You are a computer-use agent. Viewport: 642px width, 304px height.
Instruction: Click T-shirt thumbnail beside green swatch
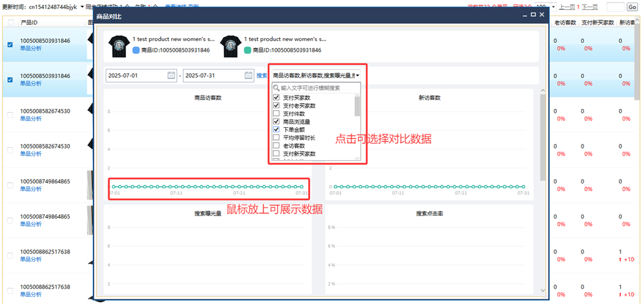click(230, 45)
